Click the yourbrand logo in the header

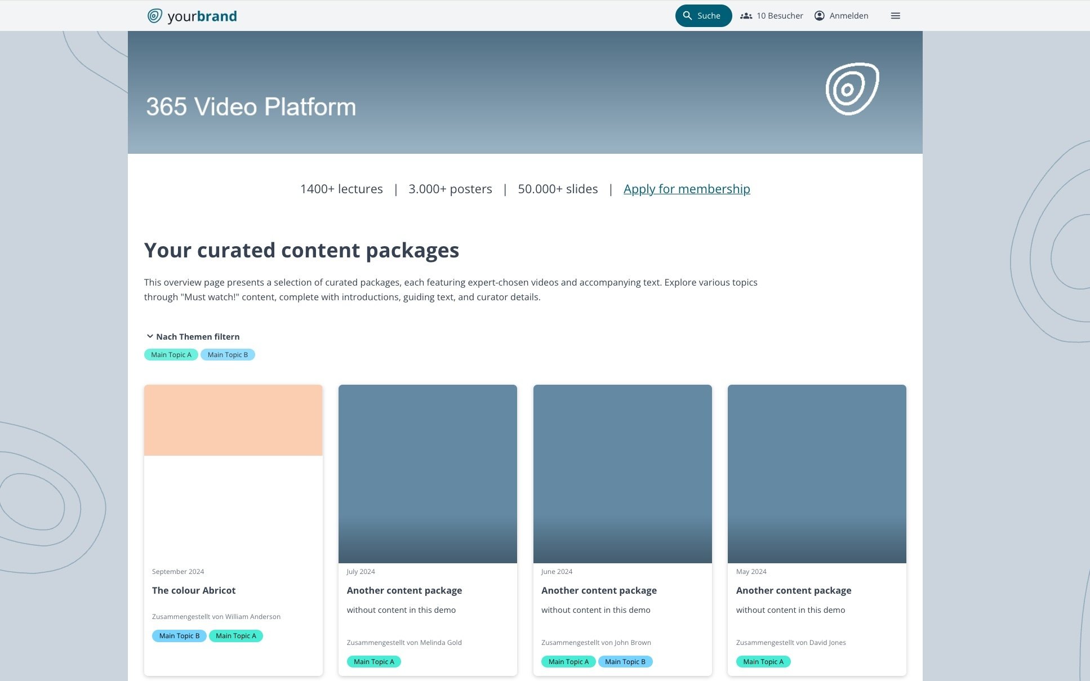[x=192, y=16]
